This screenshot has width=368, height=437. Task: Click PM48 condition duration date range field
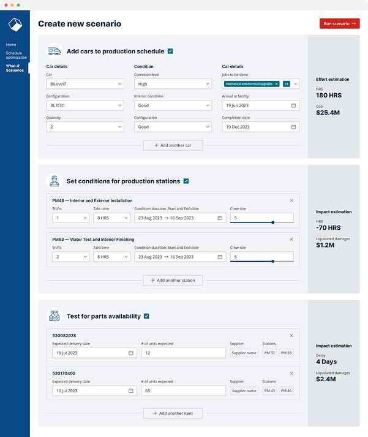pos(180,218)
